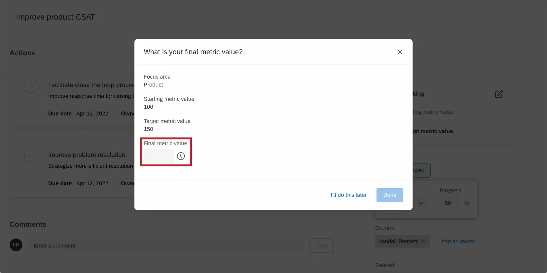
Task: Close the final metric value dialog
Action: 400,52
